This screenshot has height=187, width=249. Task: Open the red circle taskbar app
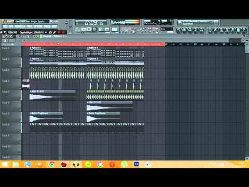tap(64, 164)
